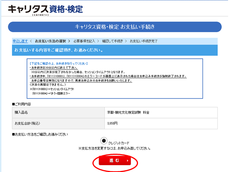Click the 購入品名 label cell
The width and height of the screenshot is (230, 172).
[x=58, y=112]
